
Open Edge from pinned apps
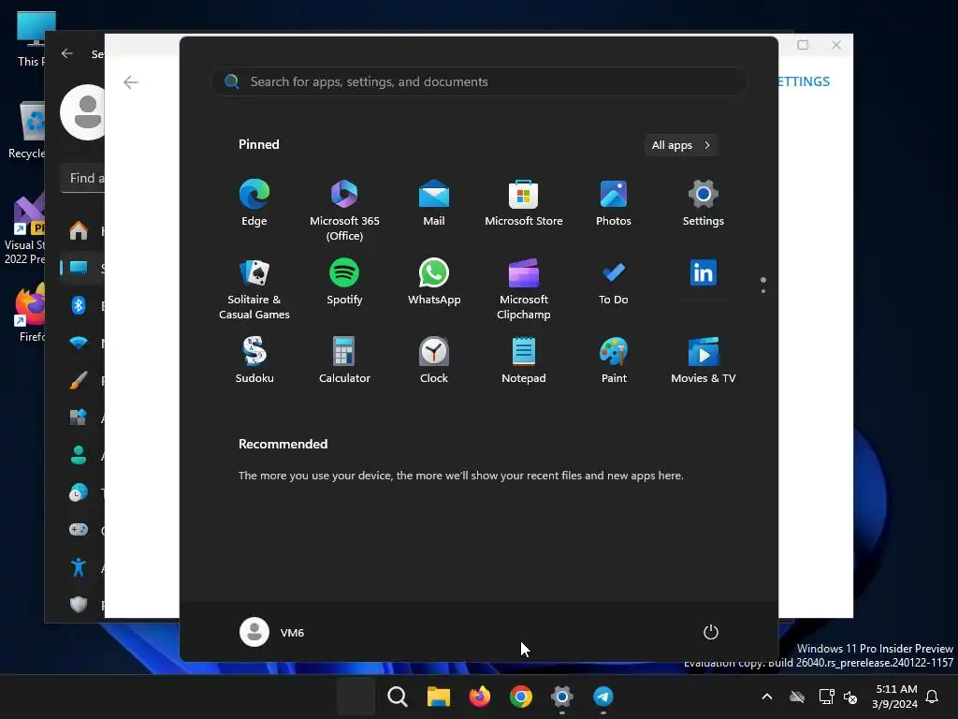(x=254, y=203)
